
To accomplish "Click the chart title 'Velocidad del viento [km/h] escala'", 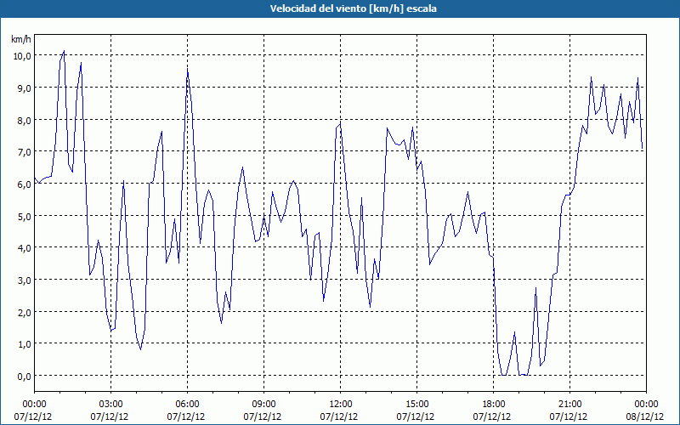I will (353, 8).
